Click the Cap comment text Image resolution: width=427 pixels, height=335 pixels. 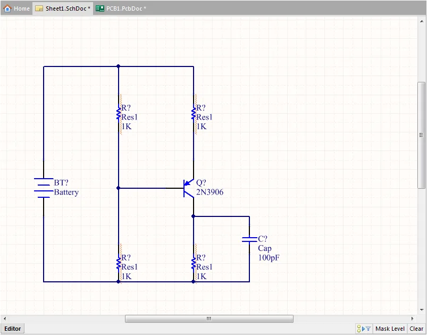[x=265, y=248]
